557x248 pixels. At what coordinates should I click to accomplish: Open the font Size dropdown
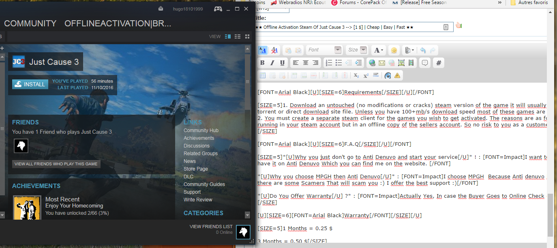pyautogui.click(x=357, y=50)
